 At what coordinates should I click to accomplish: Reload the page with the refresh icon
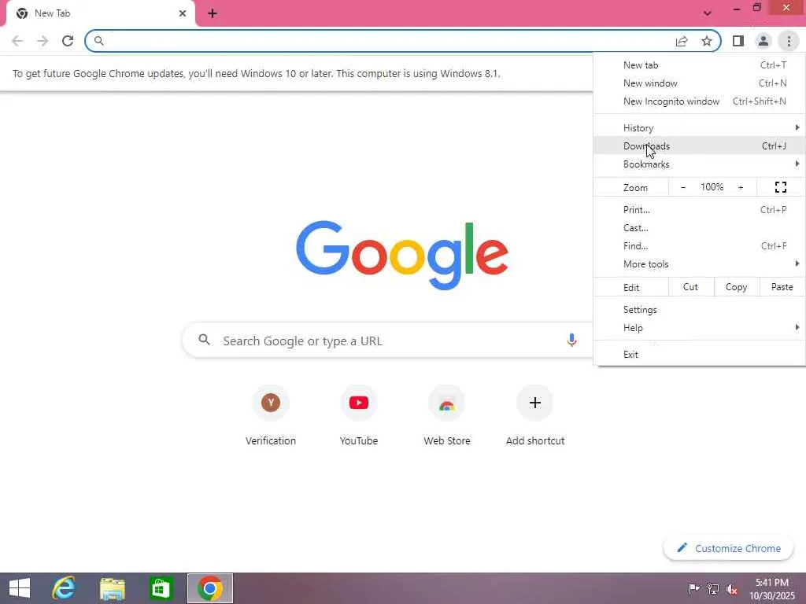tap(68, 41)
